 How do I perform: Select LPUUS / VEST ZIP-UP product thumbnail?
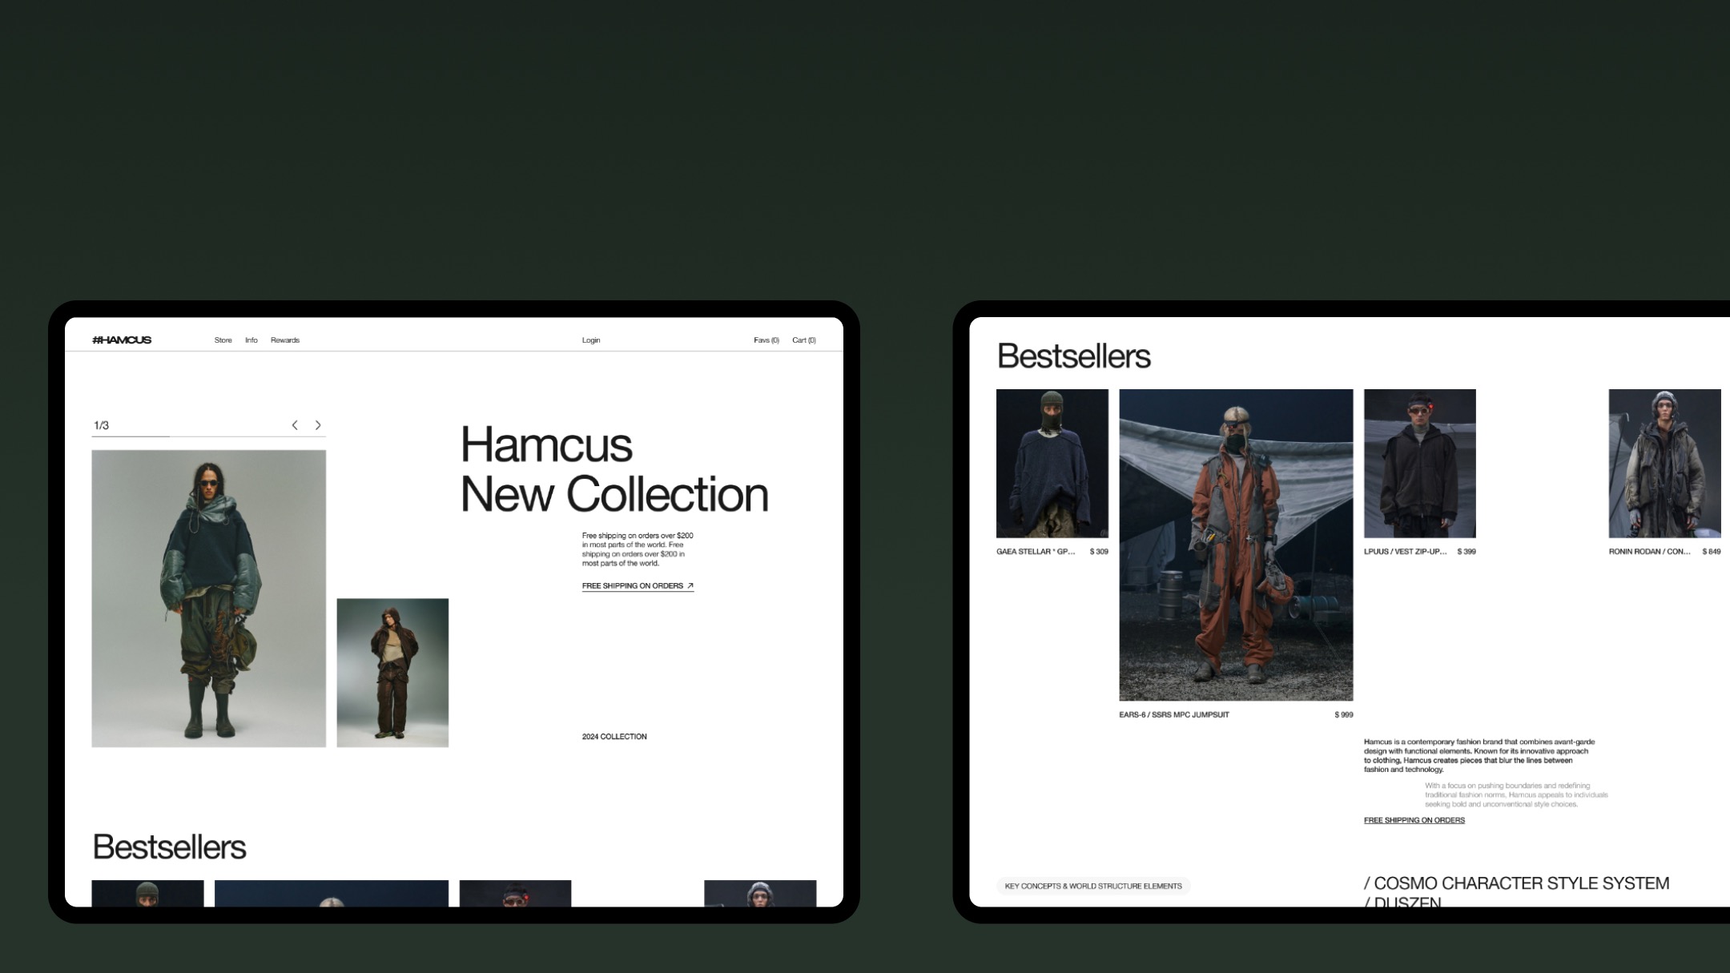1419,463
